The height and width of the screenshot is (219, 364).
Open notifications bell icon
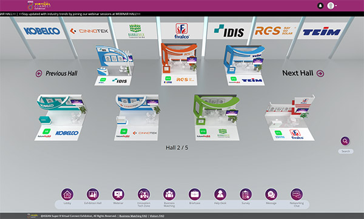coord(320,5)
